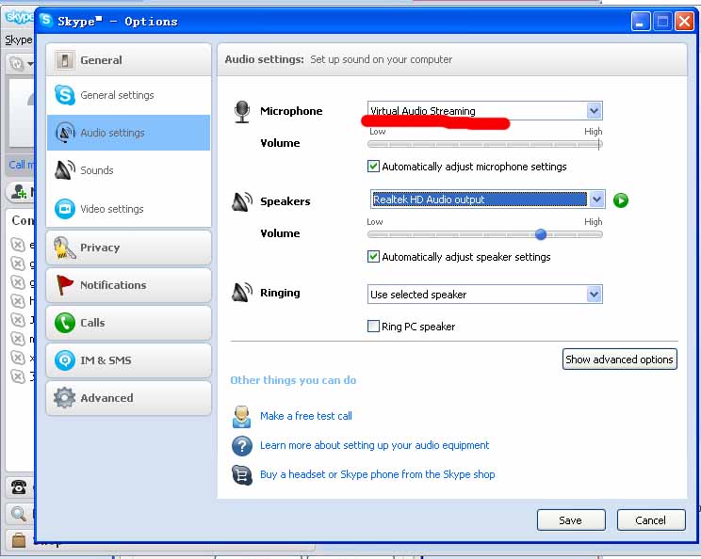Screen dimensions: 701x559
Task: Open Learn more about audio equipment link
Action: 375,445
